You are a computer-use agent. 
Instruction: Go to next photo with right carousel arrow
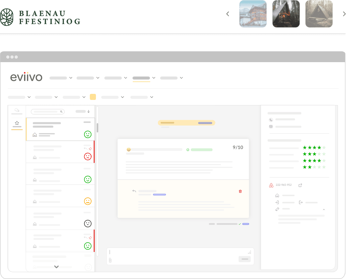344,14
